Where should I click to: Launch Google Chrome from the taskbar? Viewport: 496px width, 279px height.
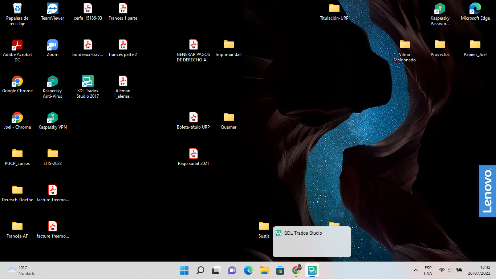pos(296,270)
